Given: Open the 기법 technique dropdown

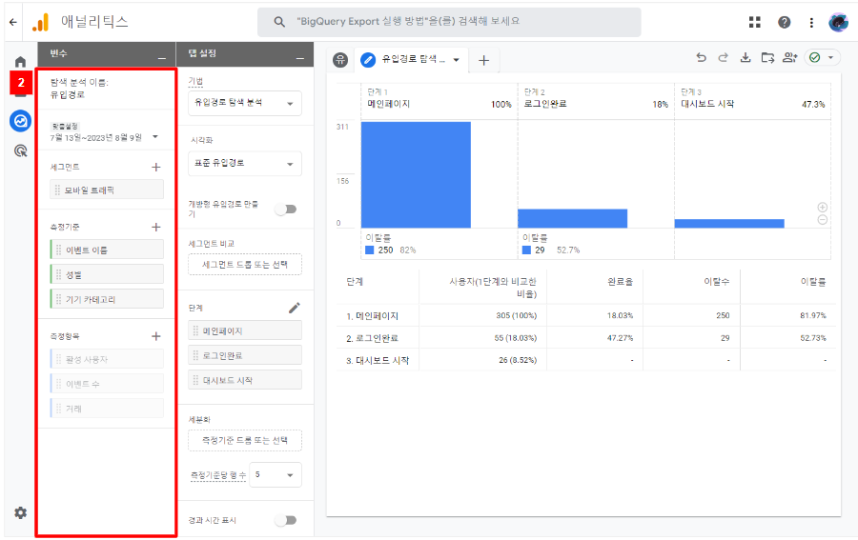Looking at the screenshot, I should click(245, 103).
